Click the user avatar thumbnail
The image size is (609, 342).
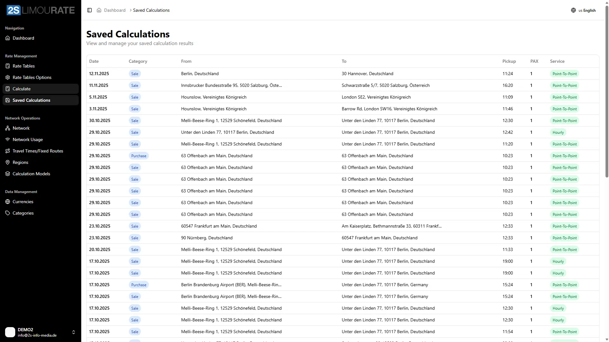[x=10, y=332]
